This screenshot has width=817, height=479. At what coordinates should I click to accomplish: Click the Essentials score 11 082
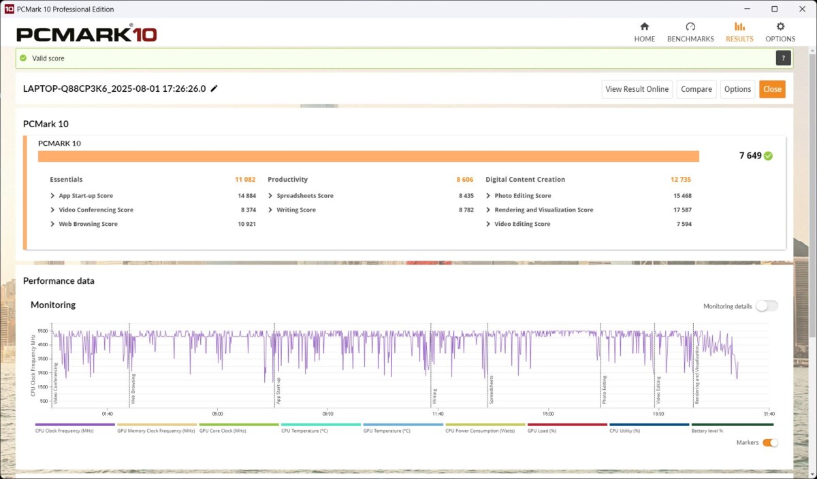pos(245,180)
